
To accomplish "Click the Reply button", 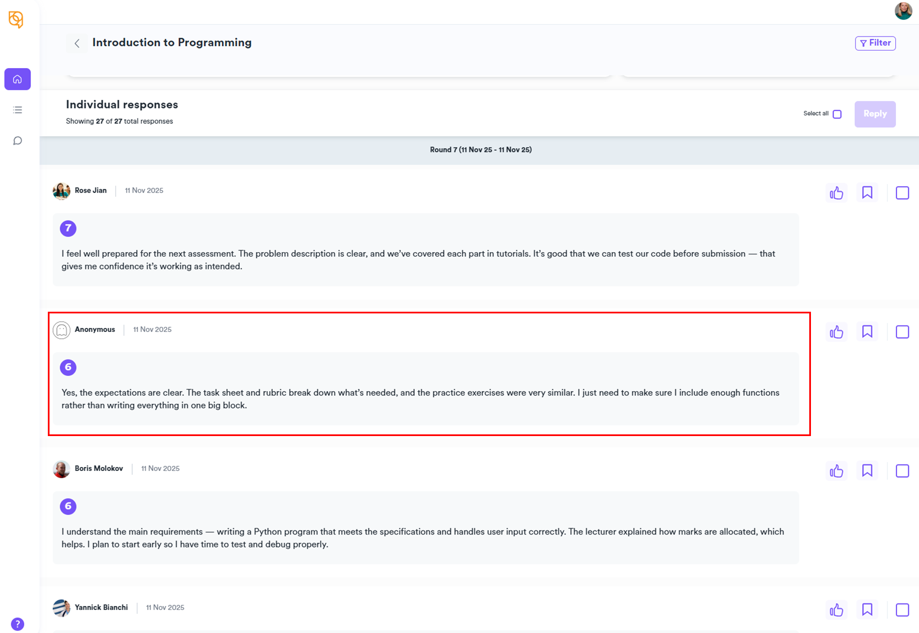I will tap(875, 114).
